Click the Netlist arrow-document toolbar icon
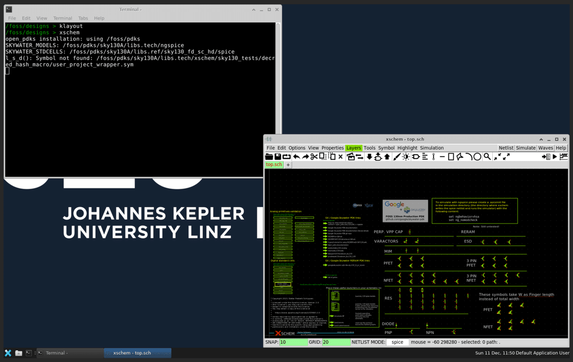This screenshot has height=362, width=573. 546,157
